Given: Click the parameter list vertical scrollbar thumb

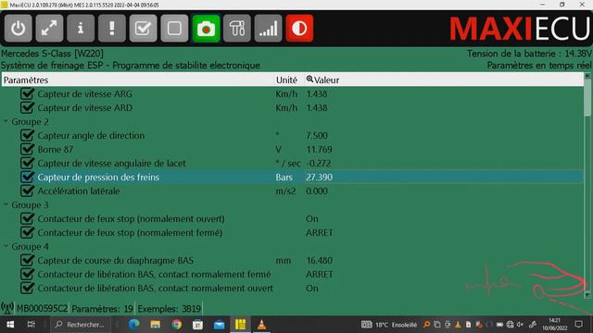Looking at the screenshot, I should tap(587, 97).
